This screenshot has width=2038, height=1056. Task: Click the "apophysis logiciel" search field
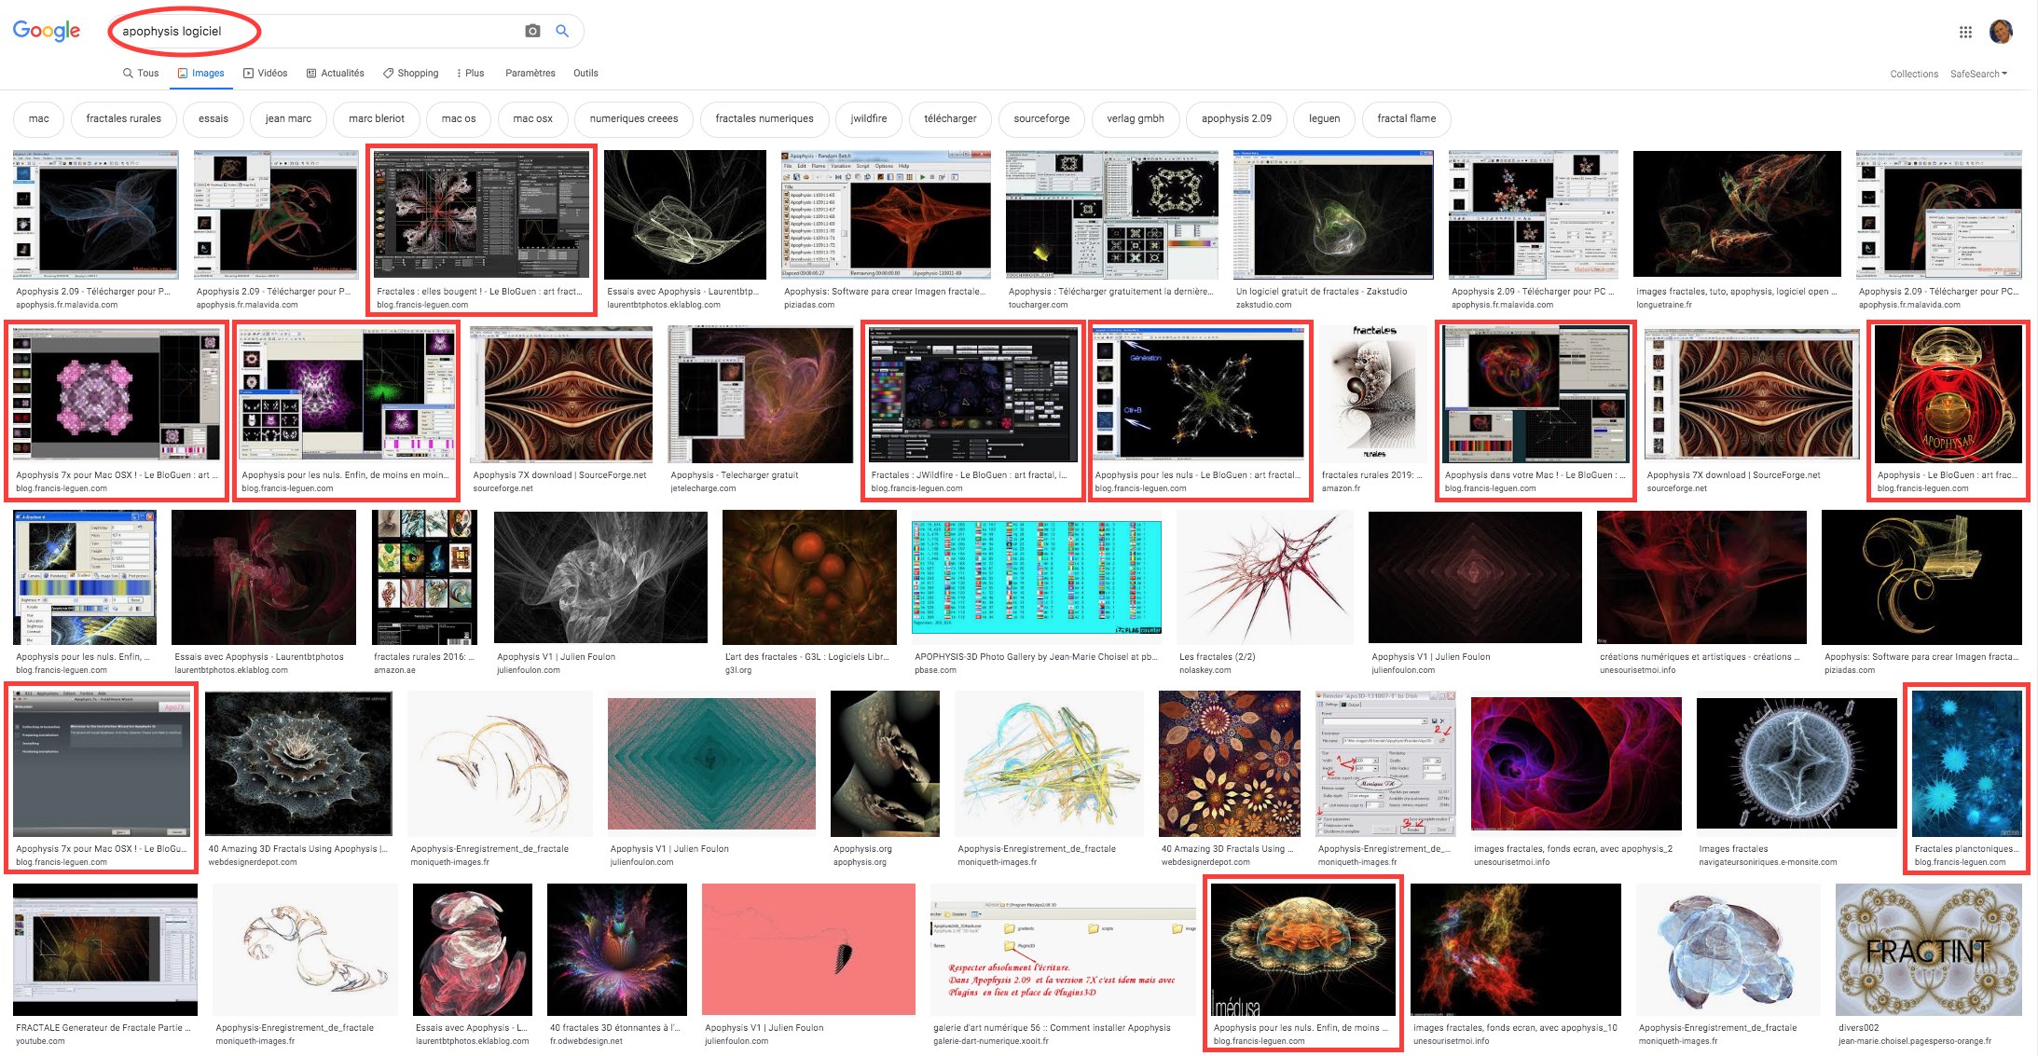pos(317,31)
